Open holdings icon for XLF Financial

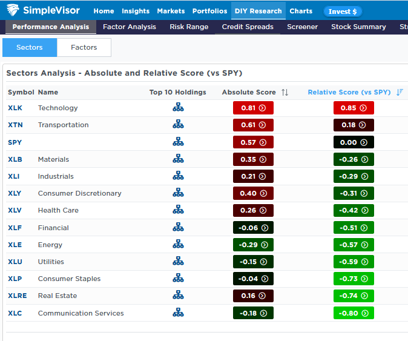point(178,227)
